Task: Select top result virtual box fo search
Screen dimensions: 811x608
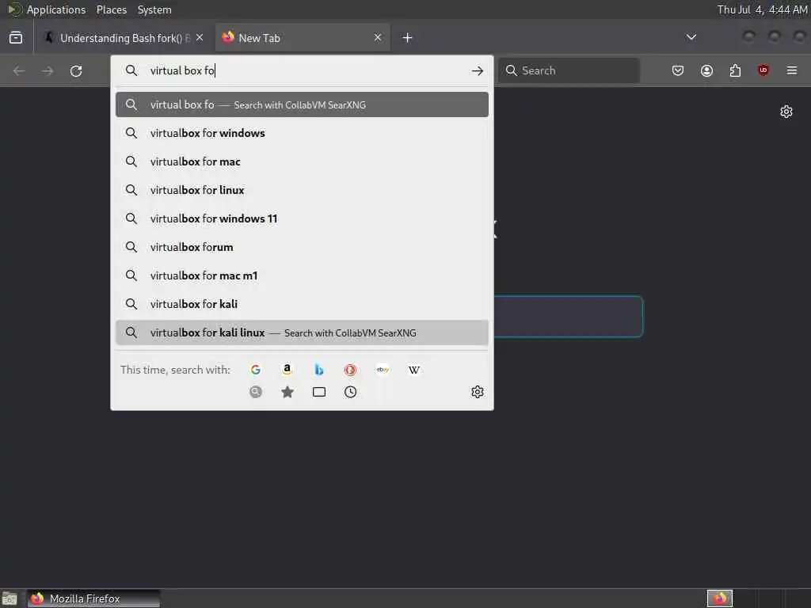Action: pyautogui.click(x=302, y=104)
